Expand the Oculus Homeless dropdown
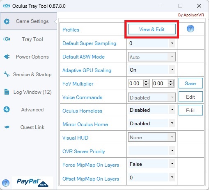 pos(172,110)
